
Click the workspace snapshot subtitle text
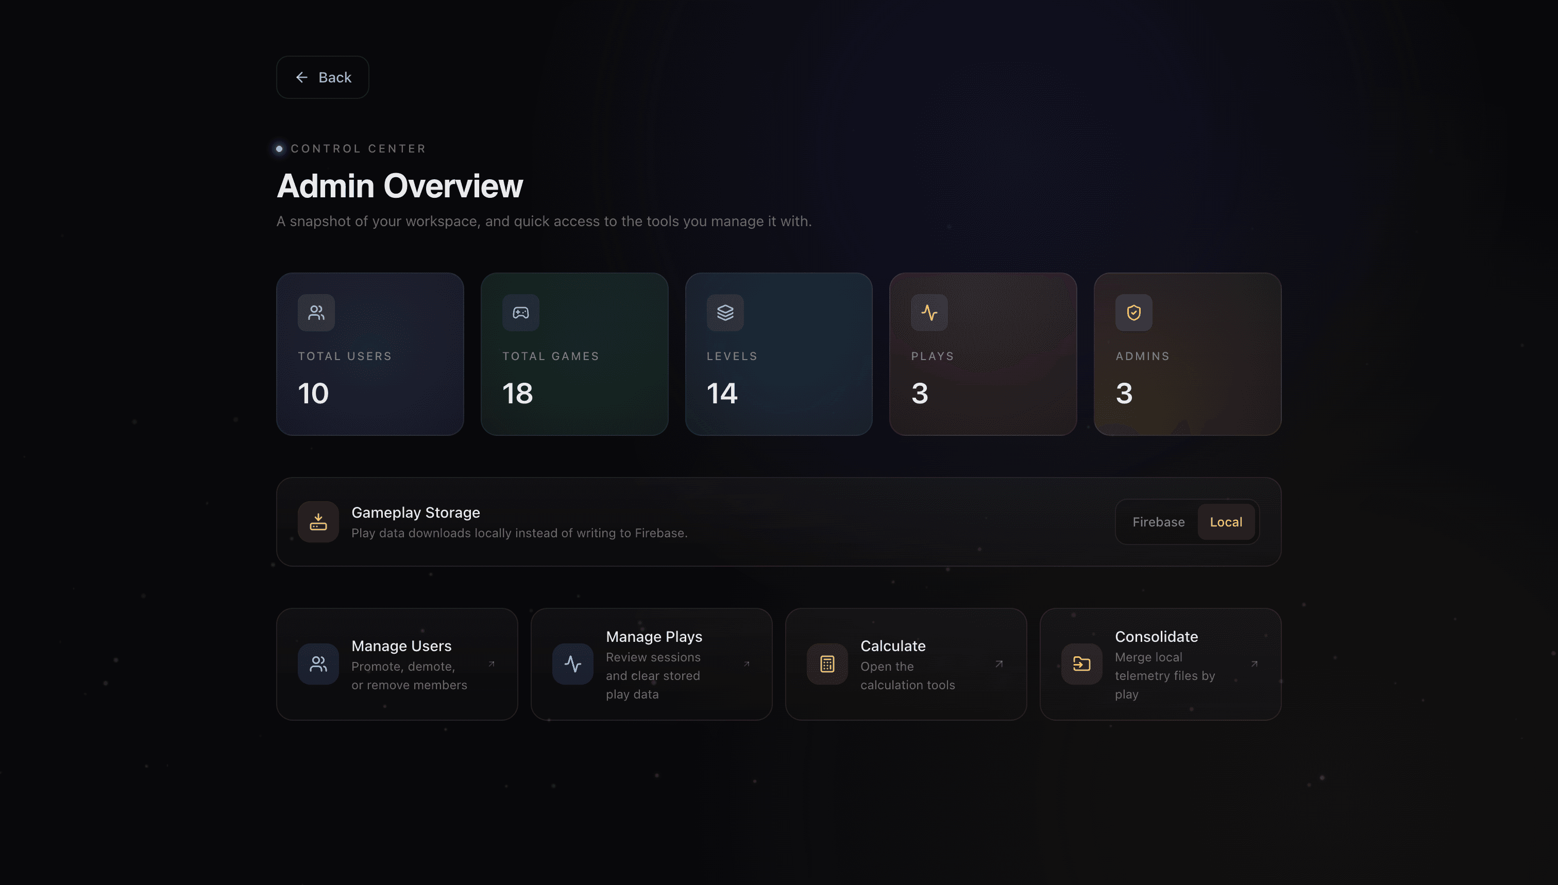544,222
